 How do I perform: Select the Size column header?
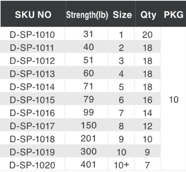click(122, 15)
